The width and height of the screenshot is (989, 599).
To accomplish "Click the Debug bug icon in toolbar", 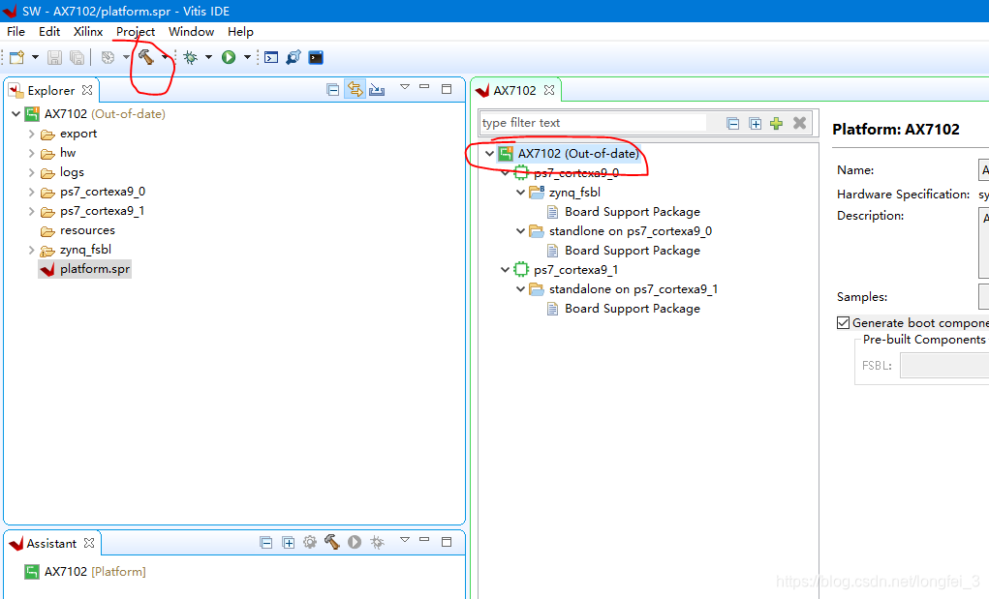I will pyautogui.click(x=191, y=57).
